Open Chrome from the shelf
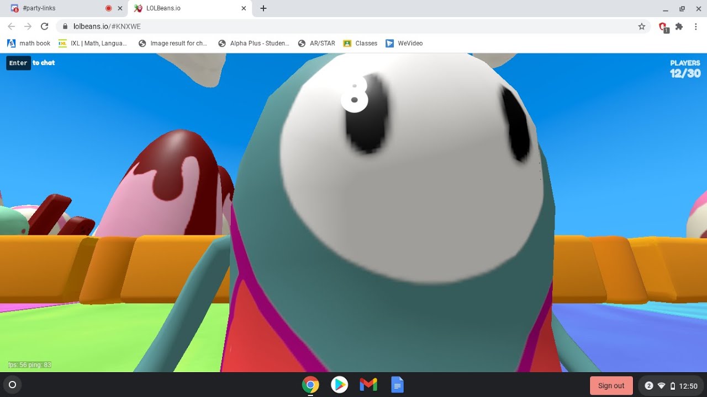This screenshot has width=707, height=397. coord(310,385)
